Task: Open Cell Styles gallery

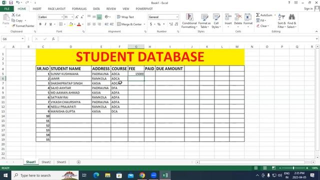Action: tap(216, 21)
